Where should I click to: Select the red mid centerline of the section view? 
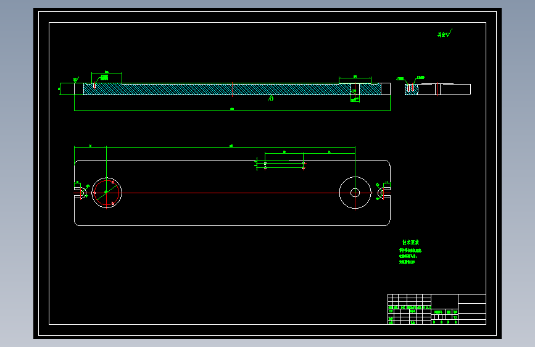233,89
